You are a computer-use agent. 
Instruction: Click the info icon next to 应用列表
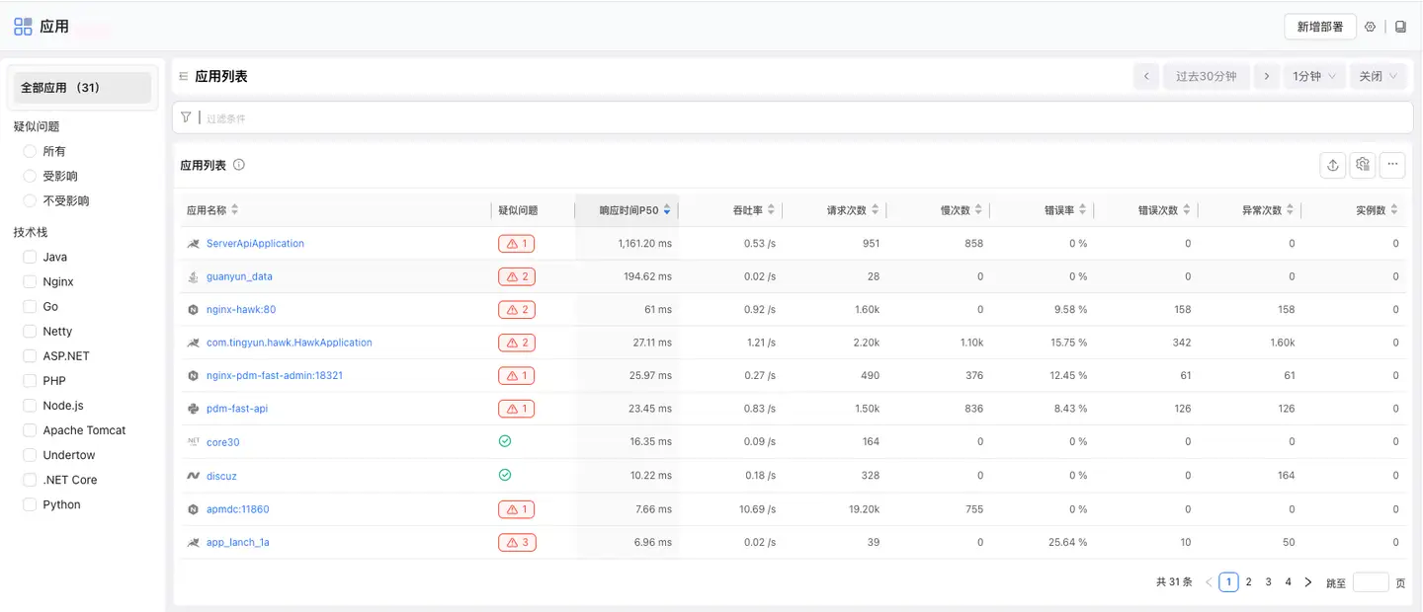(237, 165)
